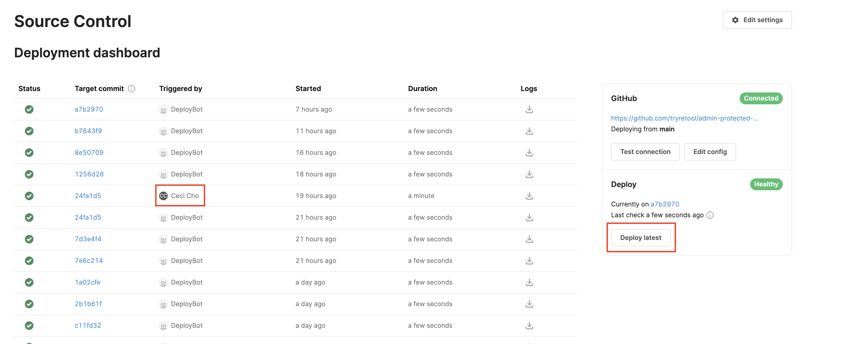Click the Test connection button

click(645, 152)
